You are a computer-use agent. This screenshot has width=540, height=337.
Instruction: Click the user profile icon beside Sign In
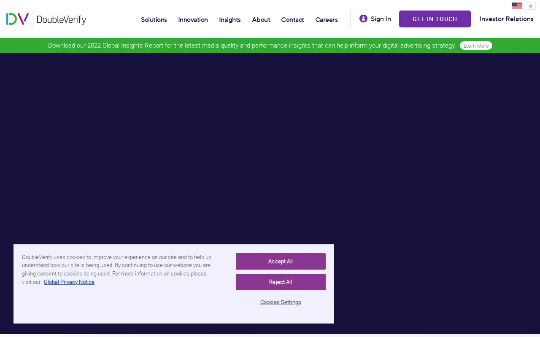[x=363, y=19]
